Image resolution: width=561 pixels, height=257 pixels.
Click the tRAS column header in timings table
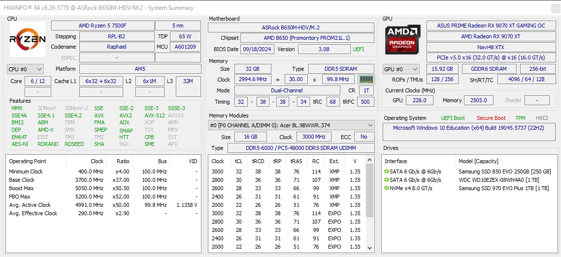296,161
